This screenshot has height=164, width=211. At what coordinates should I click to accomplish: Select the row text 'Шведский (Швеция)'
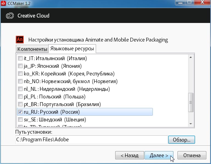[x=63, y=119]
